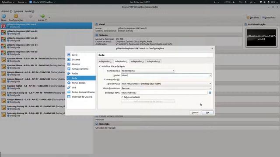Image resolution: width=280 pixels, height=157 pixels.
Task: Generate a new random MAC address
Action: (210, 92)
